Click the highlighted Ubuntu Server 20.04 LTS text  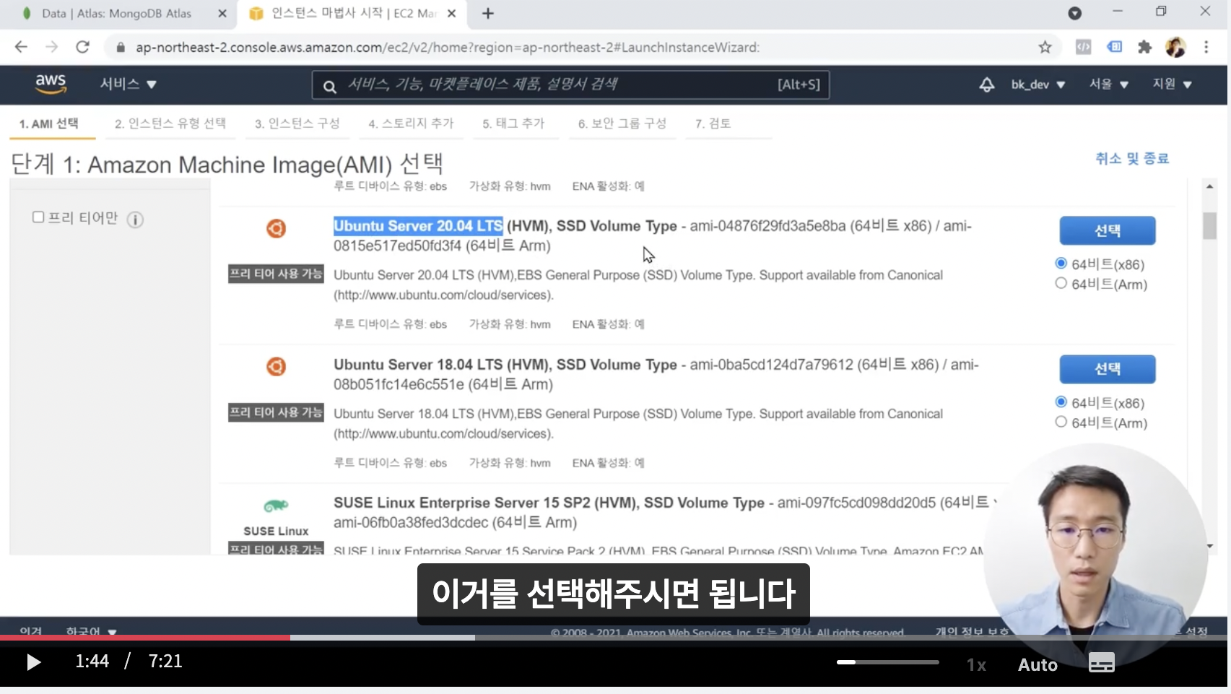point(418,226)
